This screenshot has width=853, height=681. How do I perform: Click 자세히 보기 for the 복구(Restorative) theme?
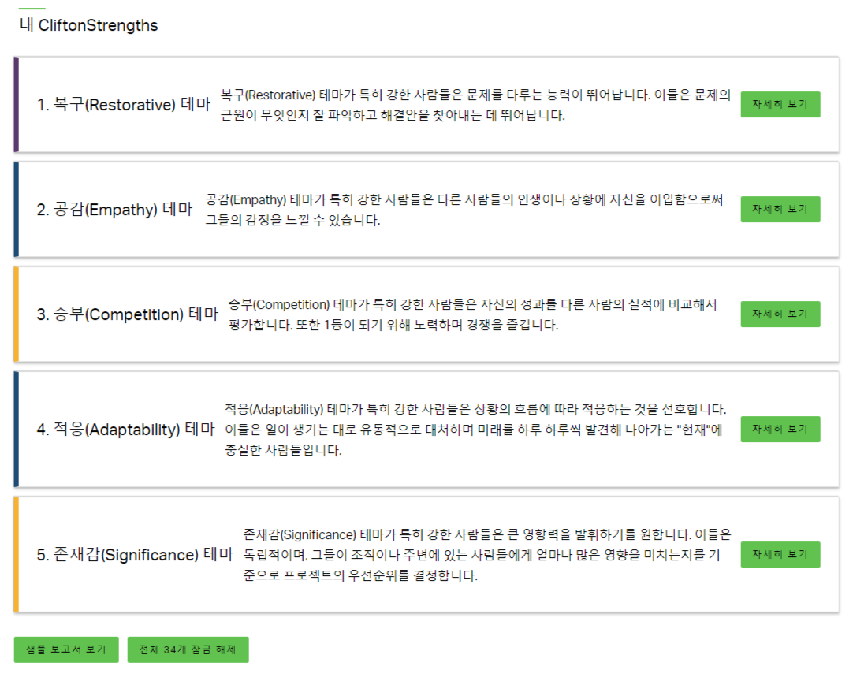tap(780, 104)
